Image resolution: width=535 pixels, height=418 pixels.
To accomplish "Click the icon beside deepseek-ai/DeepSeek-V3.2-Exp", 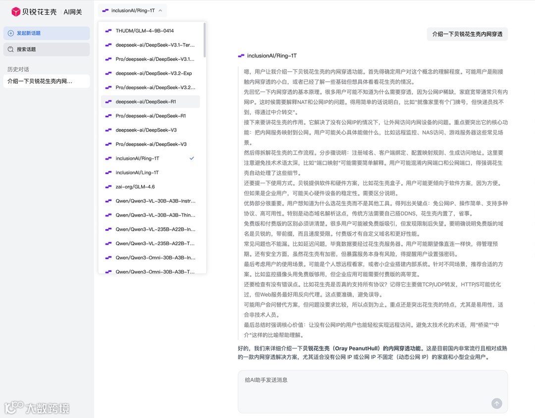I will point(108,73).
